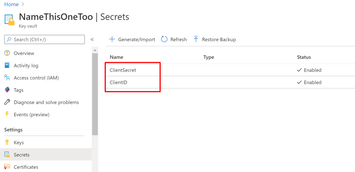Click Generate/Import button
Screen dimensions: 355x172
click(x=132, y=39)
